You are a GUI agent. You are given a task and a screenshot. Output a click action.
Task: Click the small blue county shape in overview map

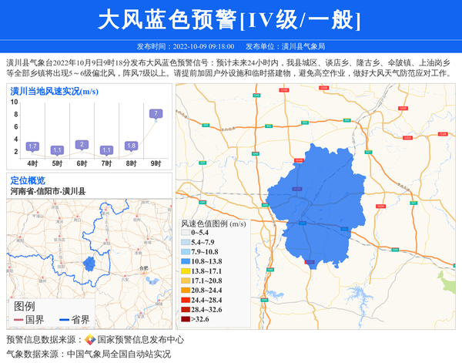click(x=89, y=264)
